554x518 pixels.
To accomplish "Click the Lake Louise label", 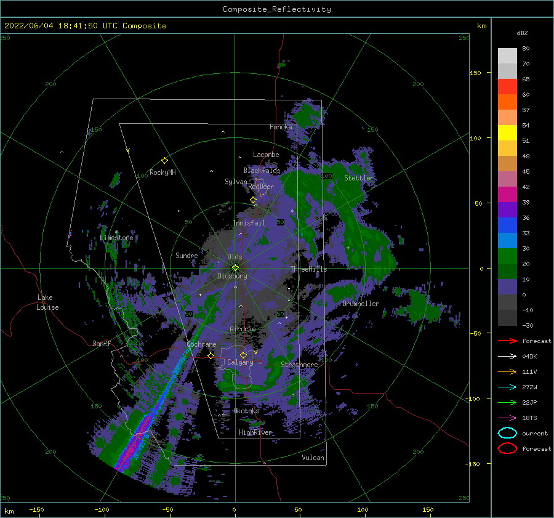I will click(x=48, y=302).
